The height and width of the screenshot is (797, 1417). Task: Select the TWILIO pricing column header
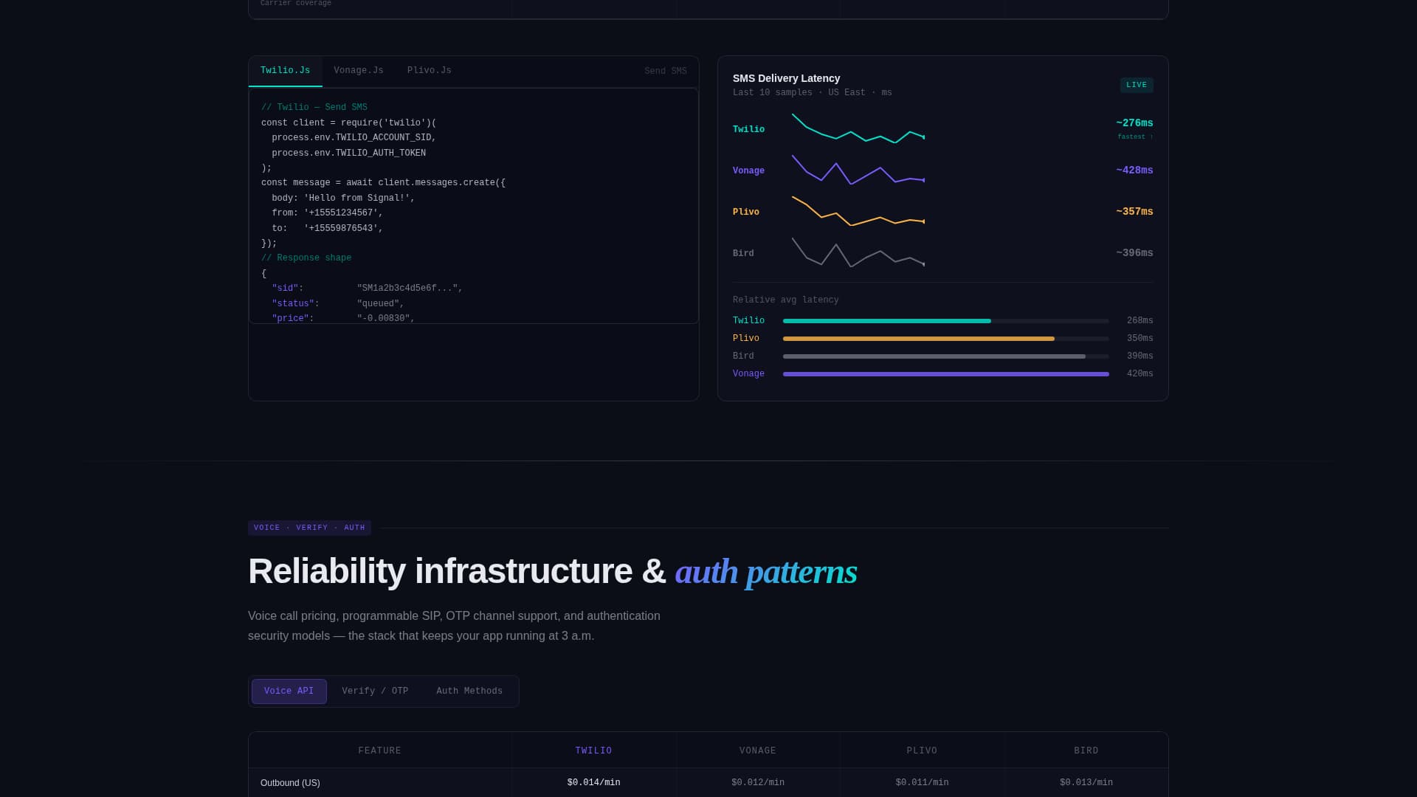(x=593, y=751)
